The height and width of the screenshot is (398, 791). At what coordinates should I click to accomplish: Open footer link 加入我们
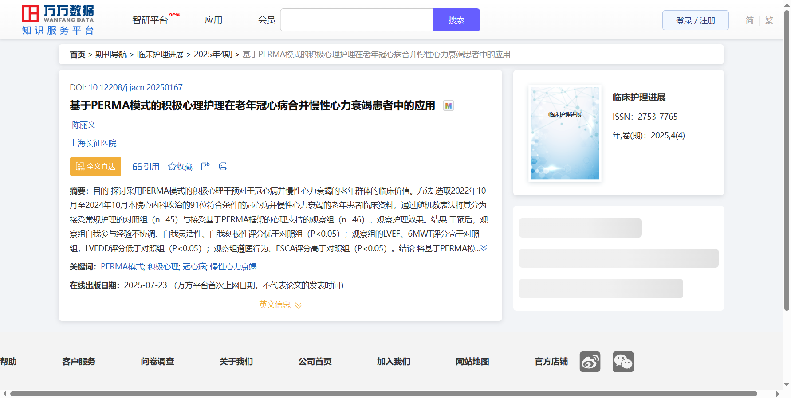tap(394, 362)
